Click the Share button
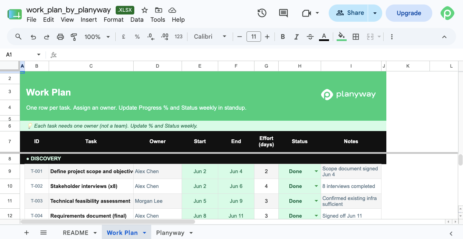Viewport: 463px width, 239px height. 349,13
